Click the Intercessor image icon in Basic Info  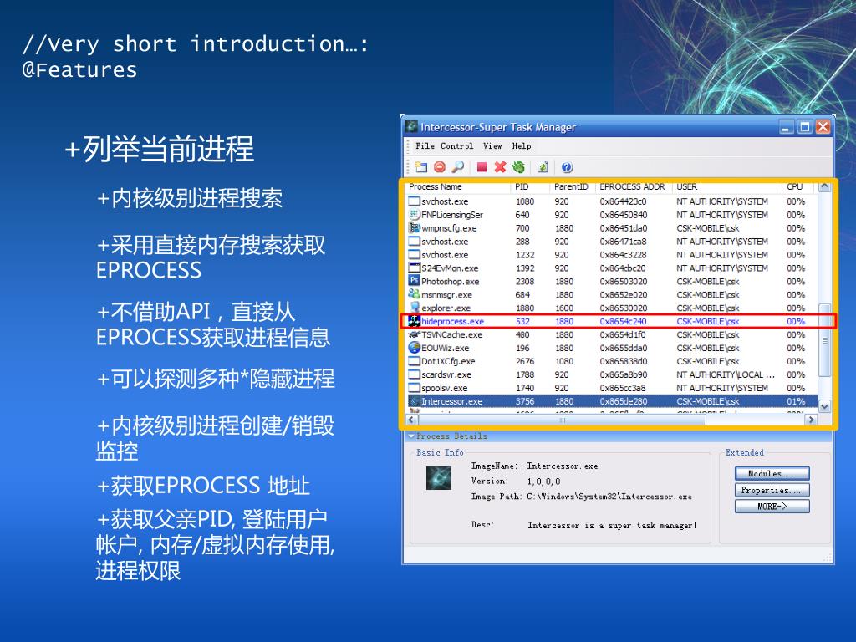[438, 478]
